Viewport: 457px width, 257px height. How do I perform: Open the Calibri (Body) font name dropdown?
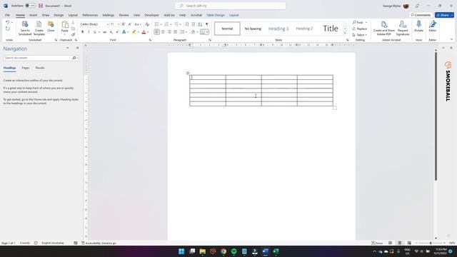108,24
